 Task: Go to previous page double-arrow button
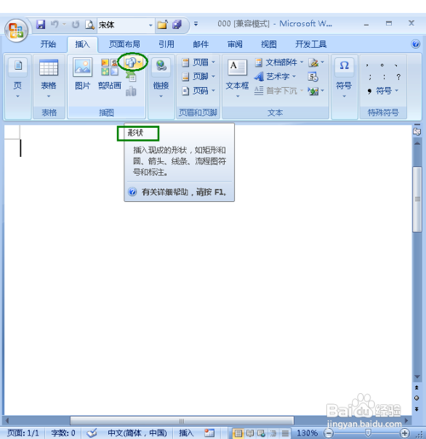pyautogui.click(x=417, y=388)
